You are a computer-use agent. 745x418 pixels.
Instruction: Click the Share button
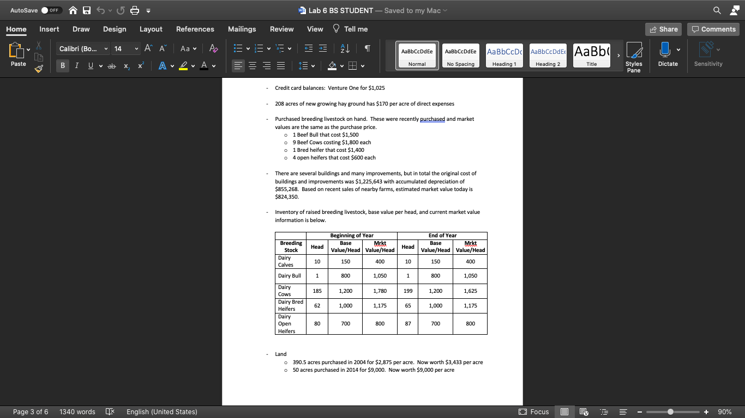point(663,29)
